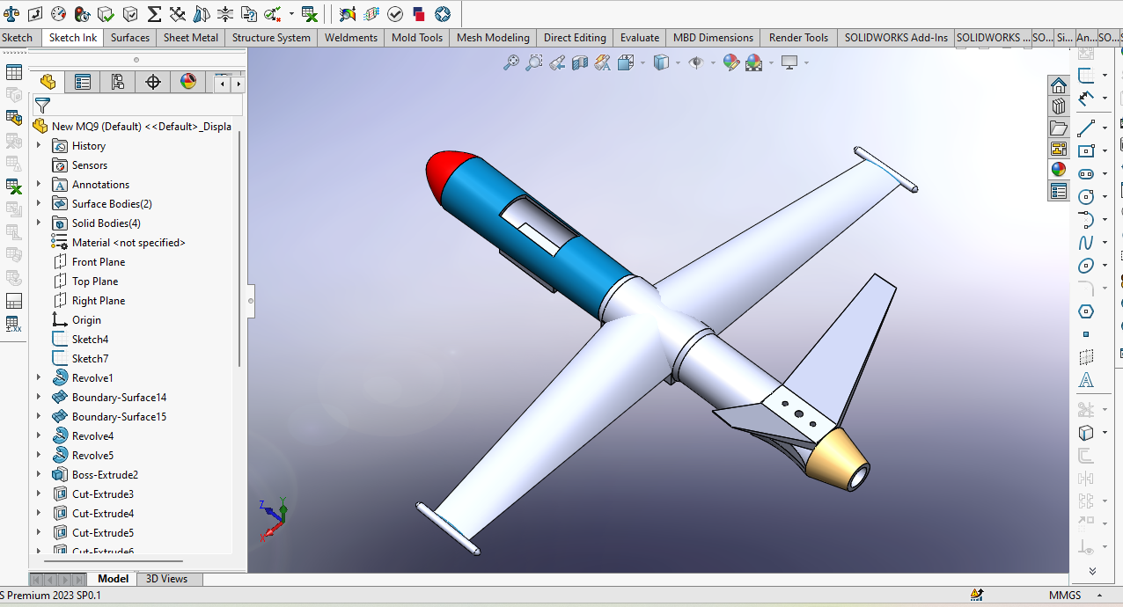Click the Zoom to Fit magnifier icon

pos(510,62)
